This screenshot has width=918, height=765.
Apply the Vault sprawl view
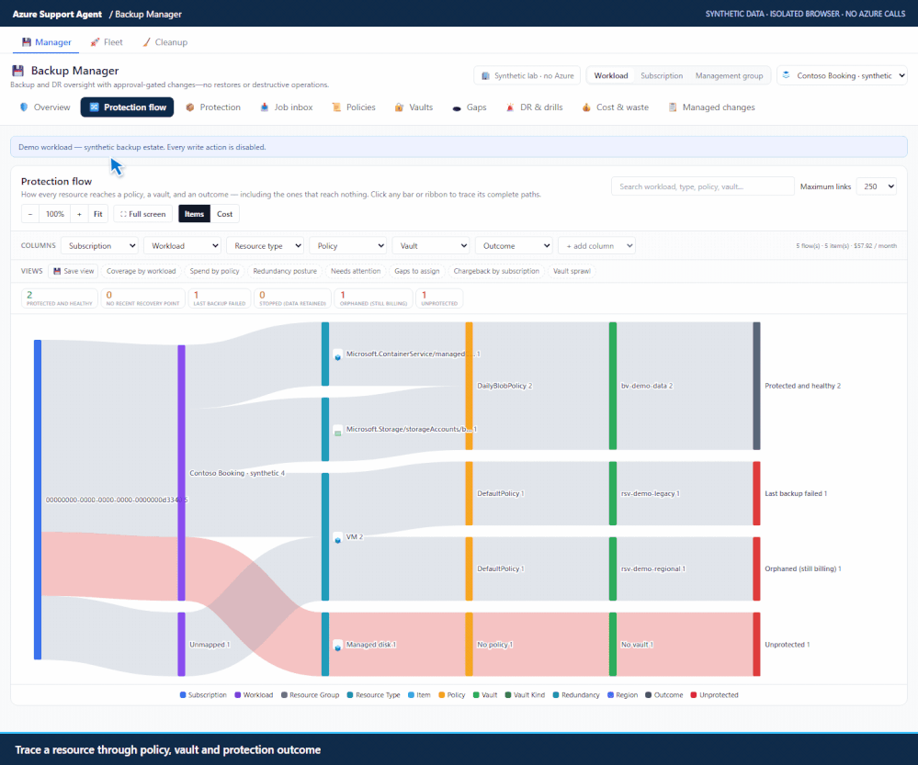tap(572, 271)
